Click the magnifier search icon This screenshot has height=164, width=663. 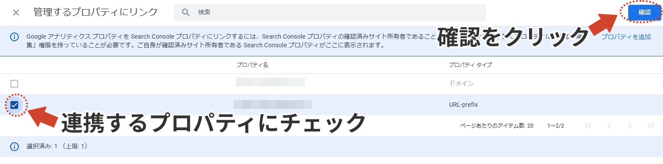[x=186, y=13]
